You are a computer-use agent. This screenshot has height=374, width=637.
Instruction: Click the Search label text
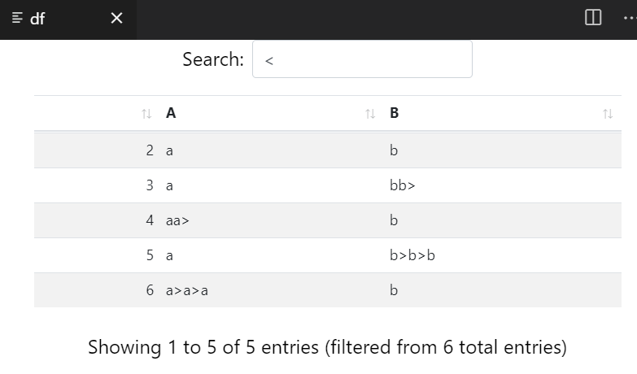(x=213, y=59)
